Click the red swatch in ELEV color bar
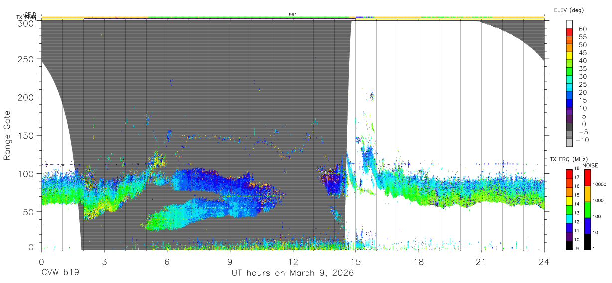 click(x=570, y=31)
